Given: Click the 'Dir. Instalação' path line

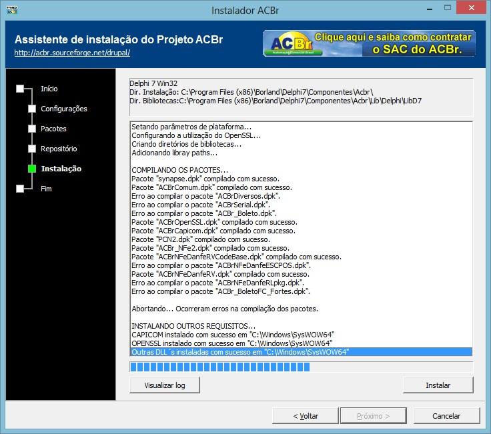Looking at the screenshot, I should [x=252, y=92].
